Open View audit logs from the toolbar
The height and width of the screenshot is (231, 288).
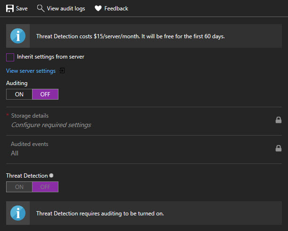[66, 9]
